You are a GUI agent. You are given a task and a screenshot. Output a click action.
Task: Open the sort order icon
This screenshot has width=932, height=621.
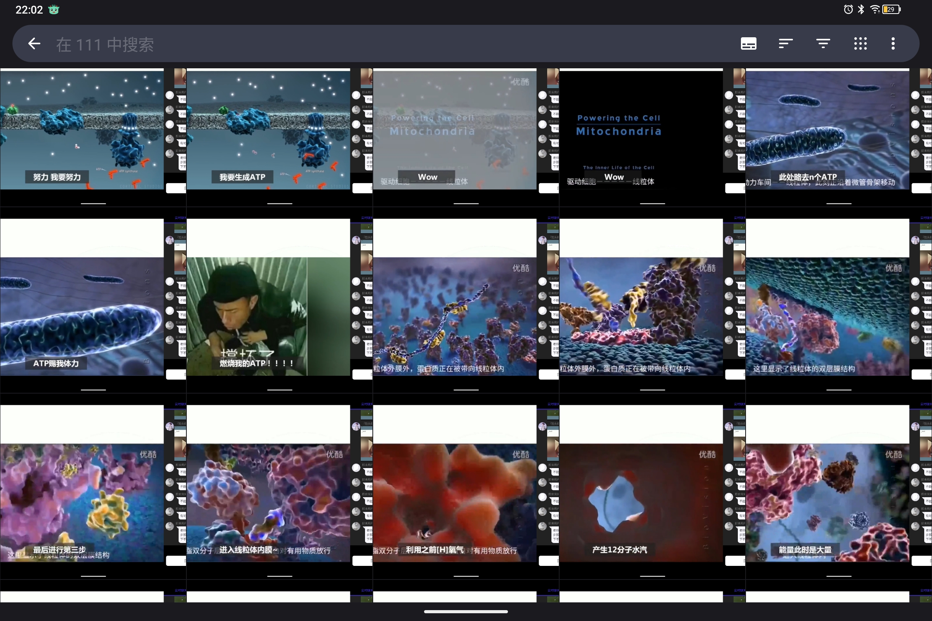click(785, 43)
